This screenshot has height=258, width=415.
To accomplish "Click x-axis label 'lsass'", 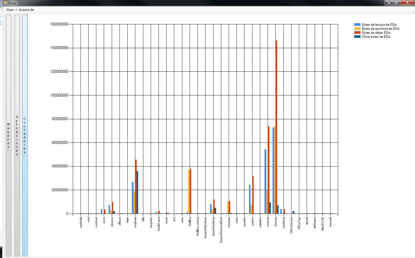I will [167, 220].
